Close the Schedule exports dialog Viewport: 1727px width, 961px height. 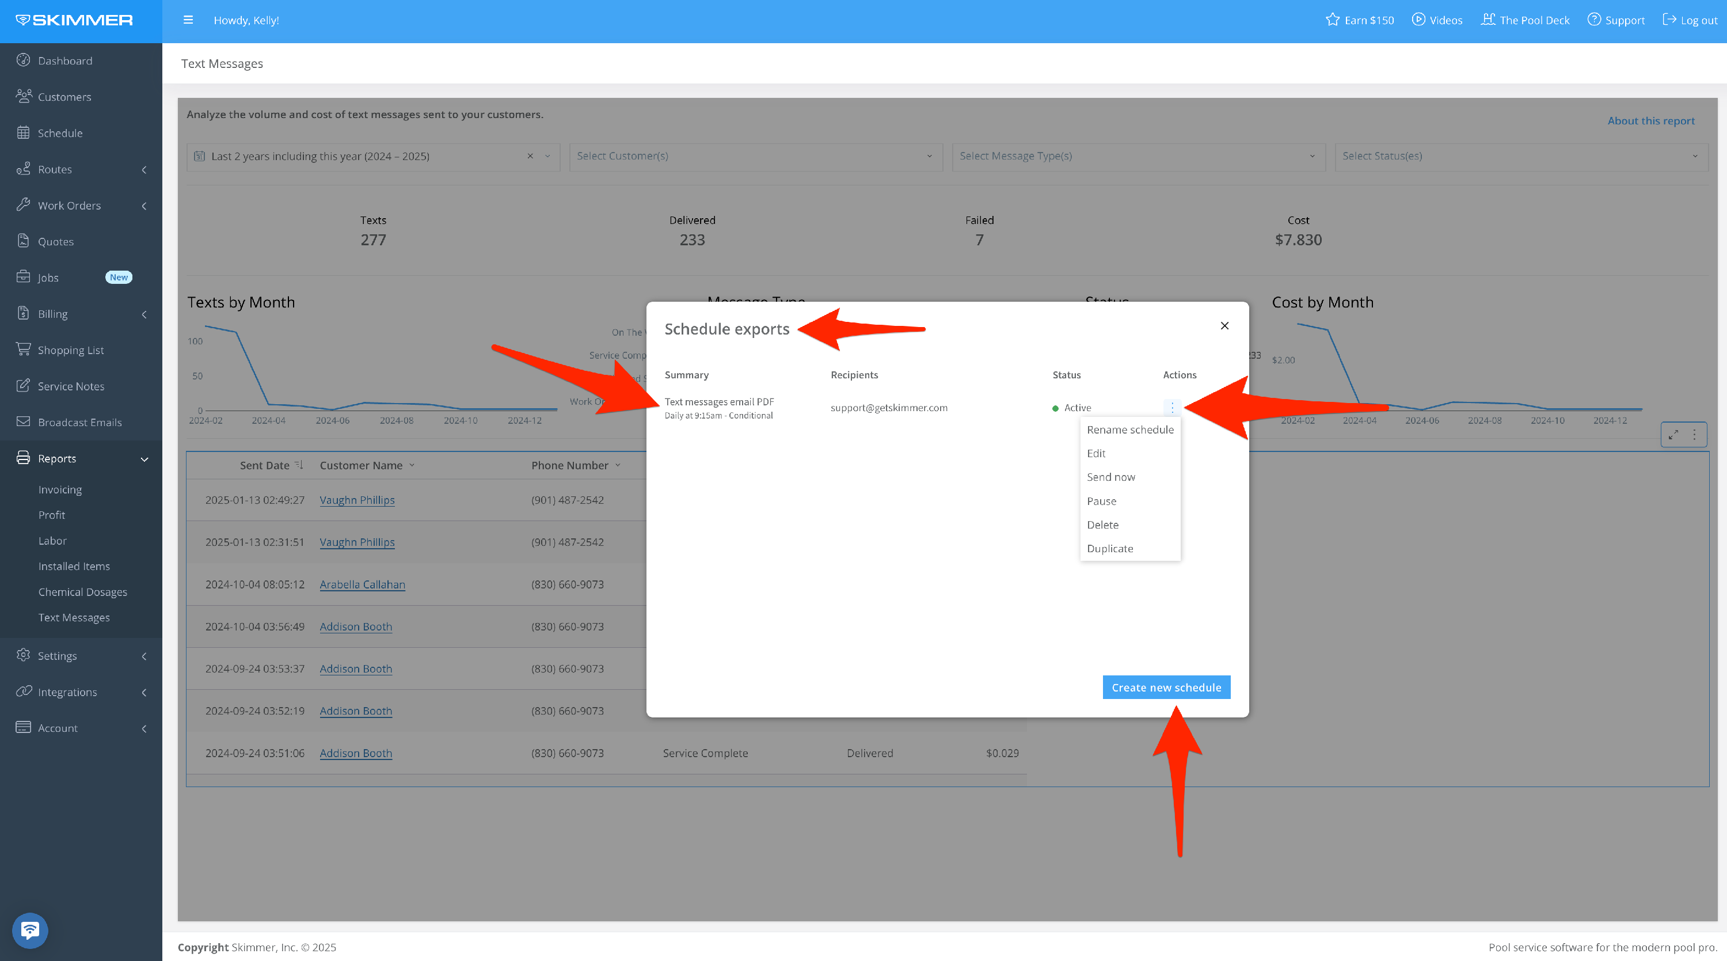1224,326
